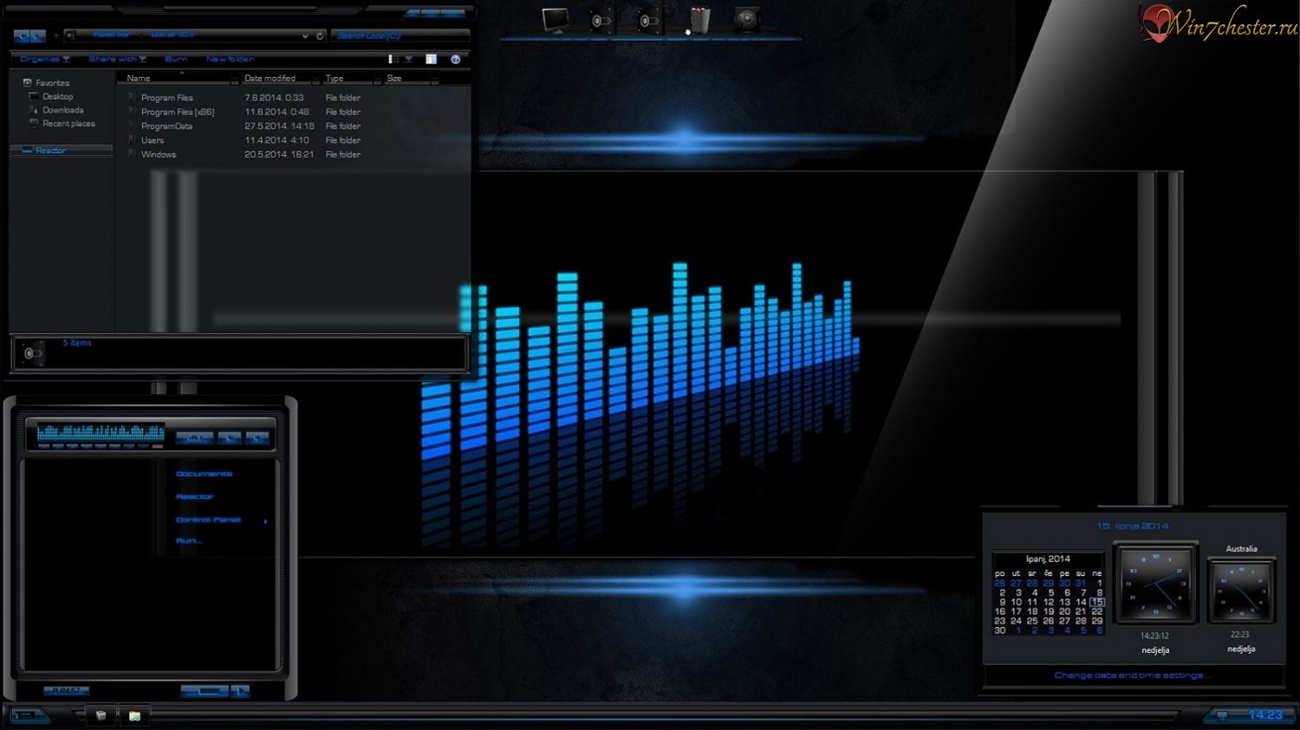The width and height of the screenshot is (1300, 730).
Task: Refresh the Explorer address bar
Action: coord(320,36)
